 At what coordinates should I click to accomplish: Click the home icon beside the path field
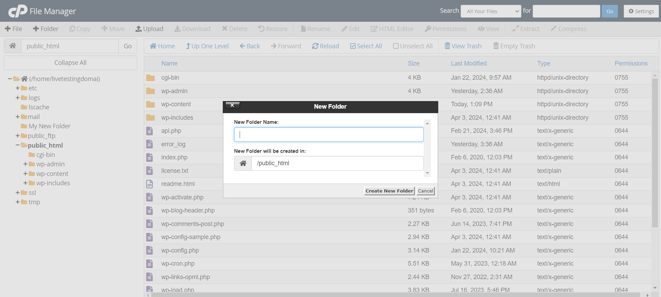pyautogui.click(x=13, y=46)
